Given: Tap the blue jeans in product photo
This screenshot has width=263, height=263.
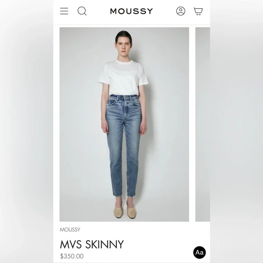Looking at the screenshot, I should click(124, 145).
